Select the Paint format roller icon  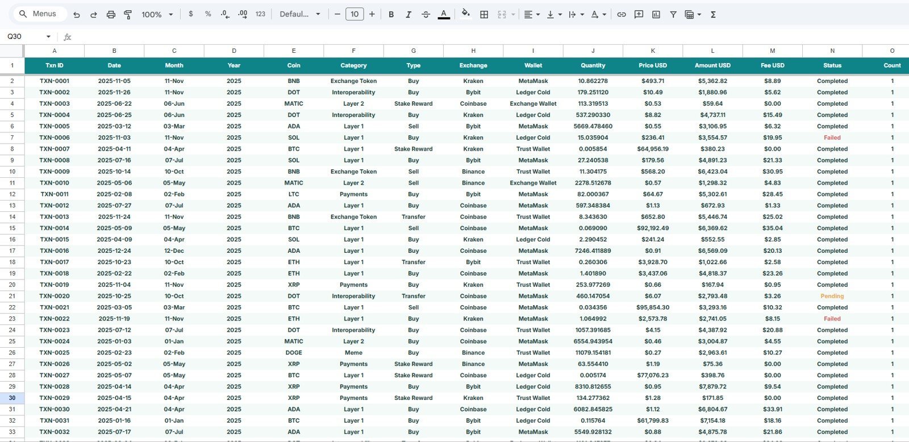coord(128,14)
